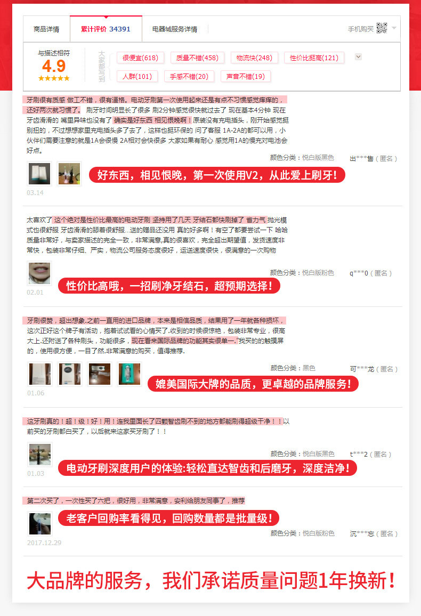View the toothbrush photo in 01.03 review

[x=39, y=455]
